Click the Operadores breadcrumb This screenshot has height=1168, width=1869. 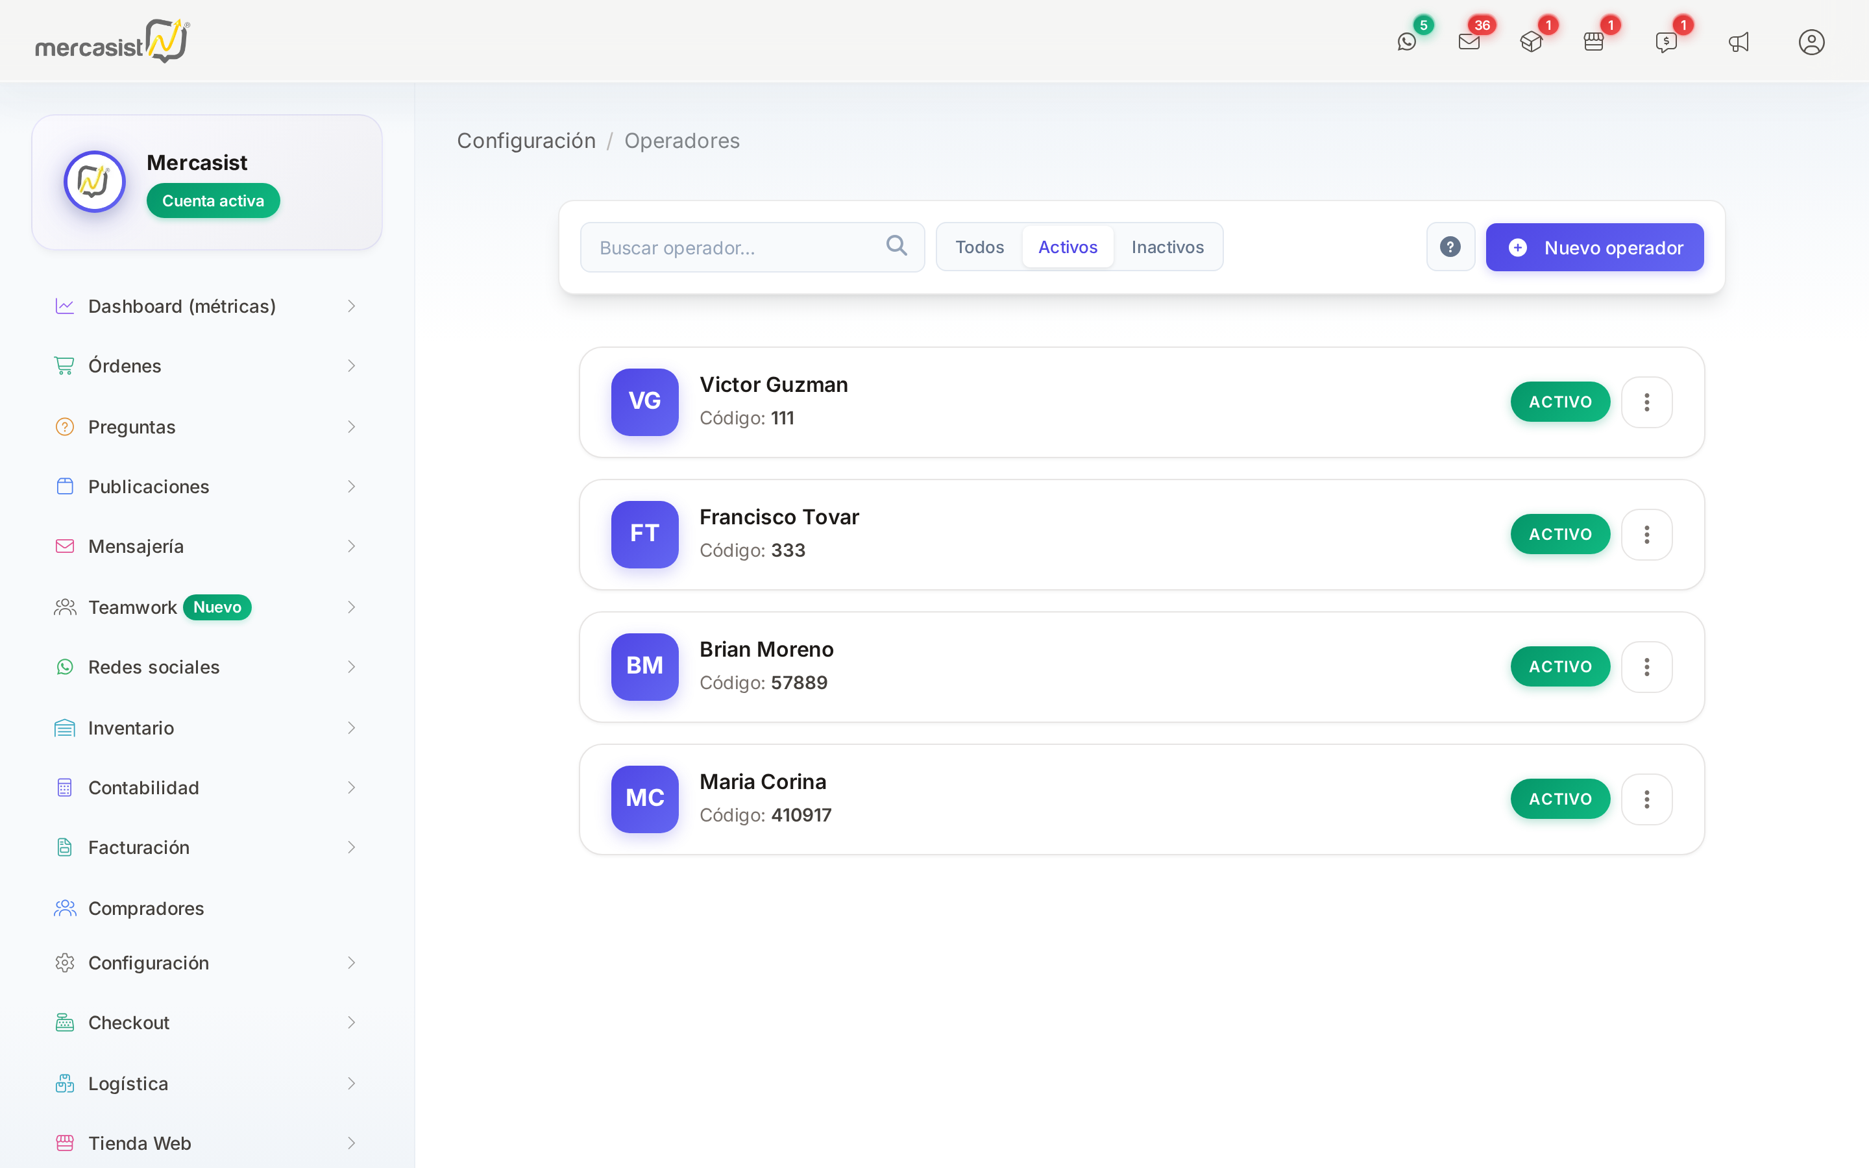(x=681, y=141)
